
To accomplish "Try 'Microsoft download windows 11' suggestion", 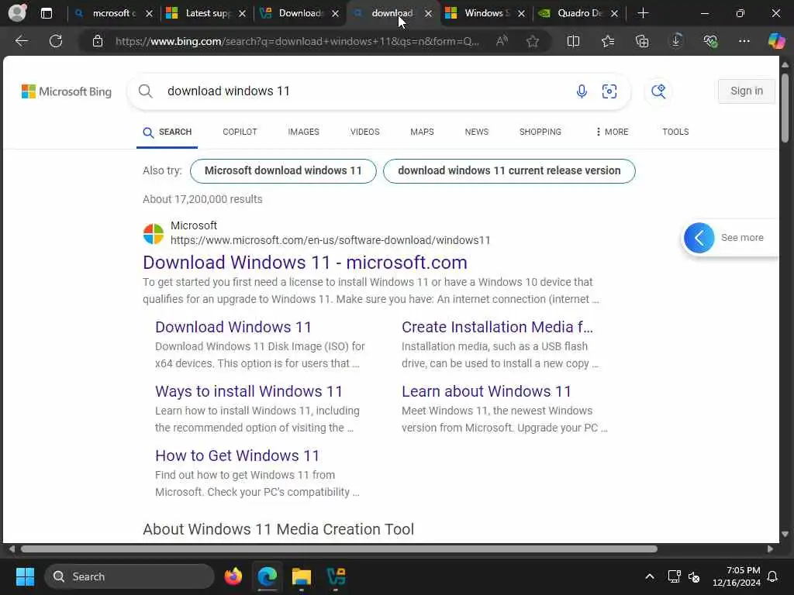I will (283, 171).
